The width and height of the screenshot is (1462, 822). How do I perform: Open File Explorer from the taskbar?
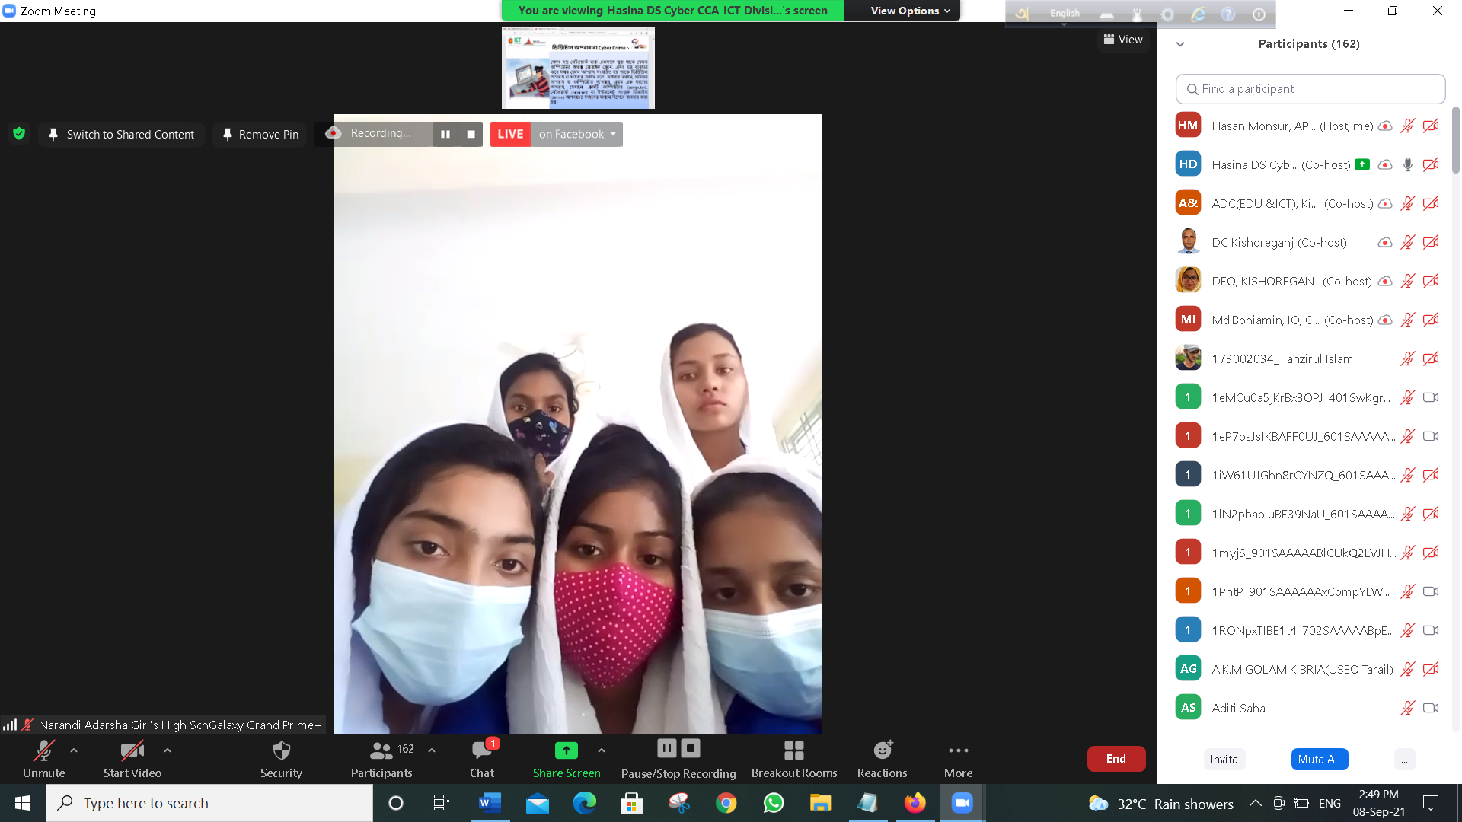820,803
